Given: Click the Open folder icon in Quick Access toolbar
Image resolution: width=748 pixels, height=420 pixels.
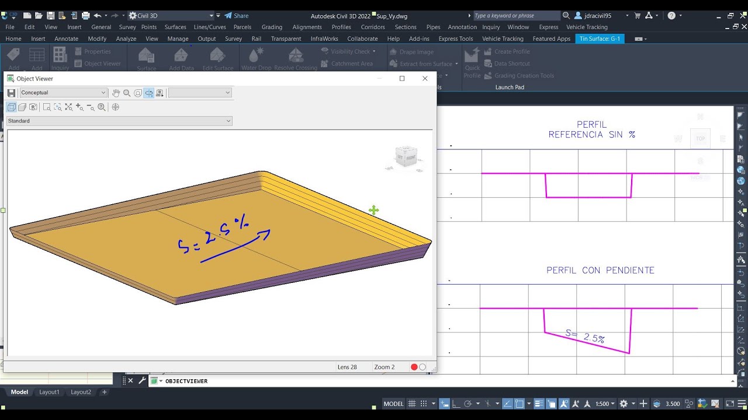Looking at the screenshot, I should point(39,16).
